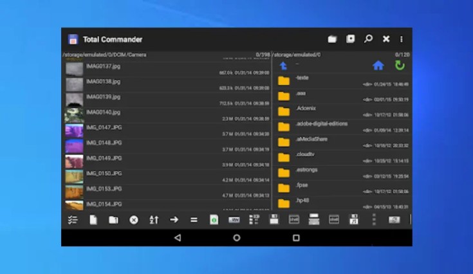This screenshot has width=473, height=274.
Task: Open the three-dot overflow menu in title bar
Action: [x=401, y=39]
